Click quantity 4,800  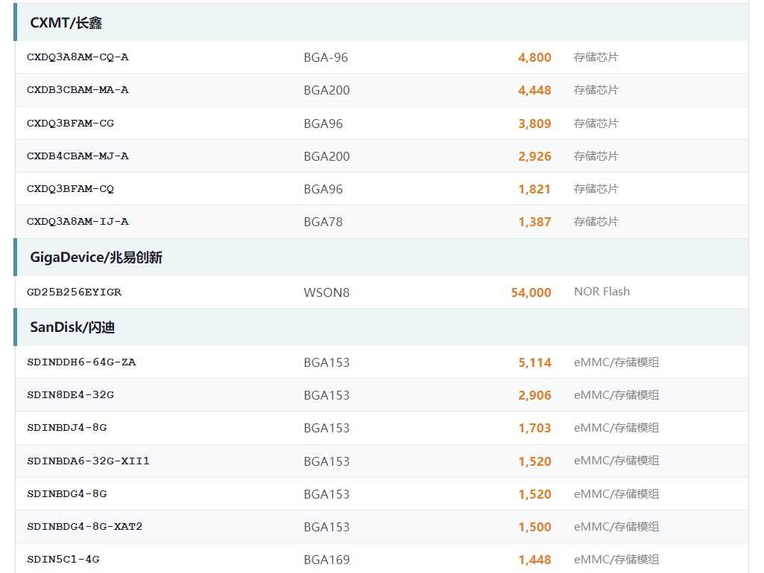tap(534, 57)
